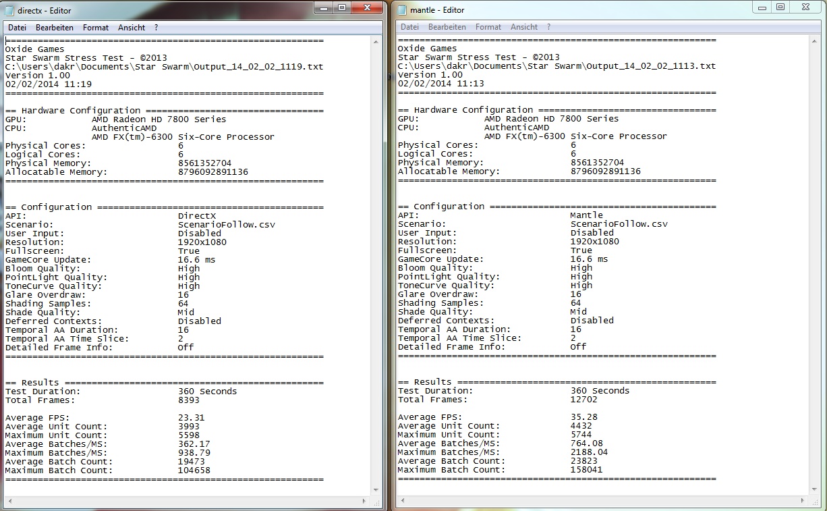Click timestamp 02/02/2014 11:13
The image size is (827, 511).
441,84
